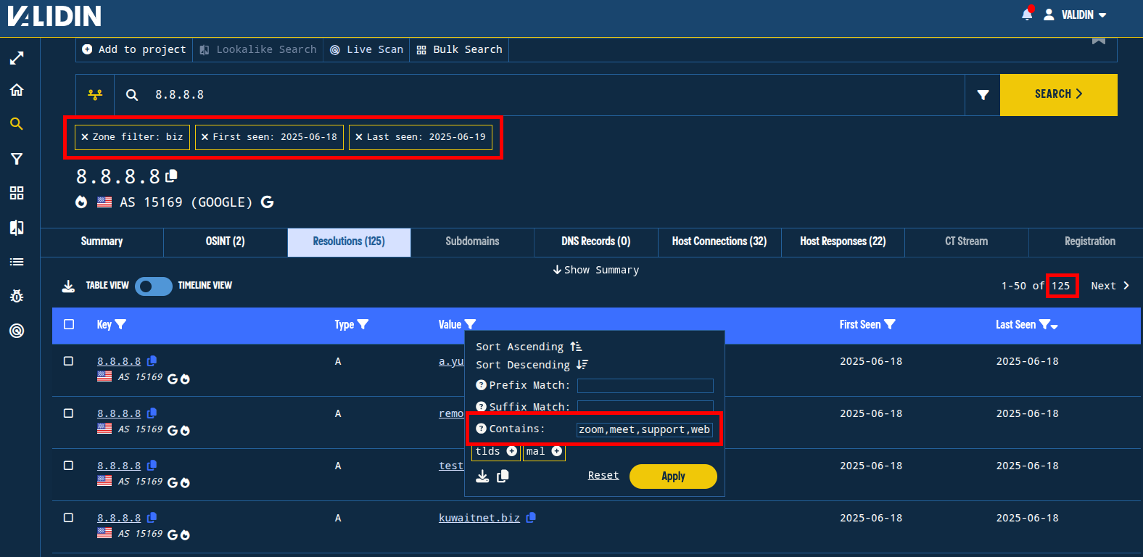Click the Prefix Match input field
Viewport: 1143px width, 557px height.
pyautogui.click(x=645, y=386)
